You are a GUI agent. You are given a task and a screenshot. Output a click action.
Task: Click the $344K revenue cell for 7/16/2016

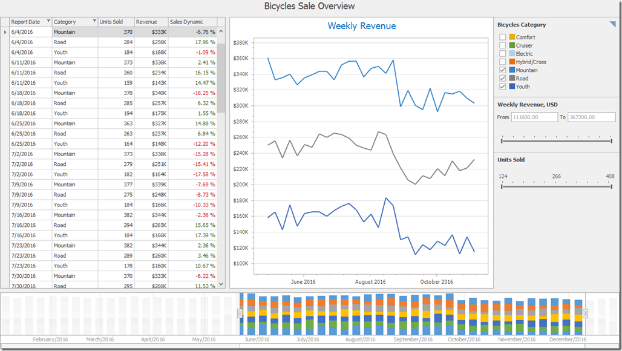pyautogui.click(x=151, y=215)
